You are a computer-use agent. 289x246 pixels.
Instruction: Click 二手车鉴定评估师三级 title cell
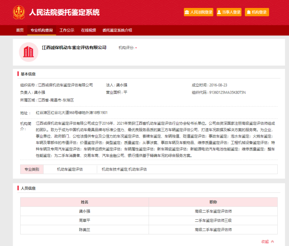point(213,220)
